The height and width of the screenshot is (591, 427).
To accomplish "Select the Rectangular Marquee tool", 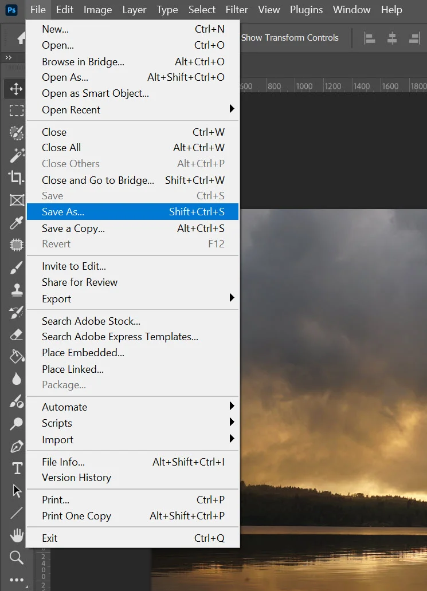I will (x=16, y=111).
